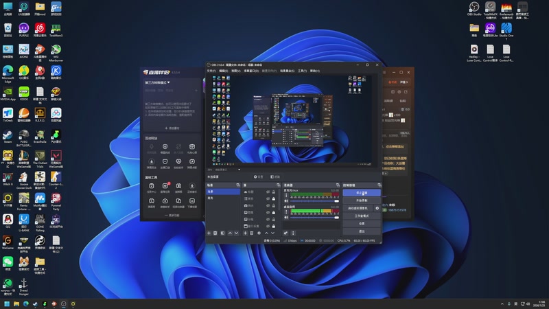Open PURPLE desktop shortcut
The image size is (549, 309).
(24, 30)
